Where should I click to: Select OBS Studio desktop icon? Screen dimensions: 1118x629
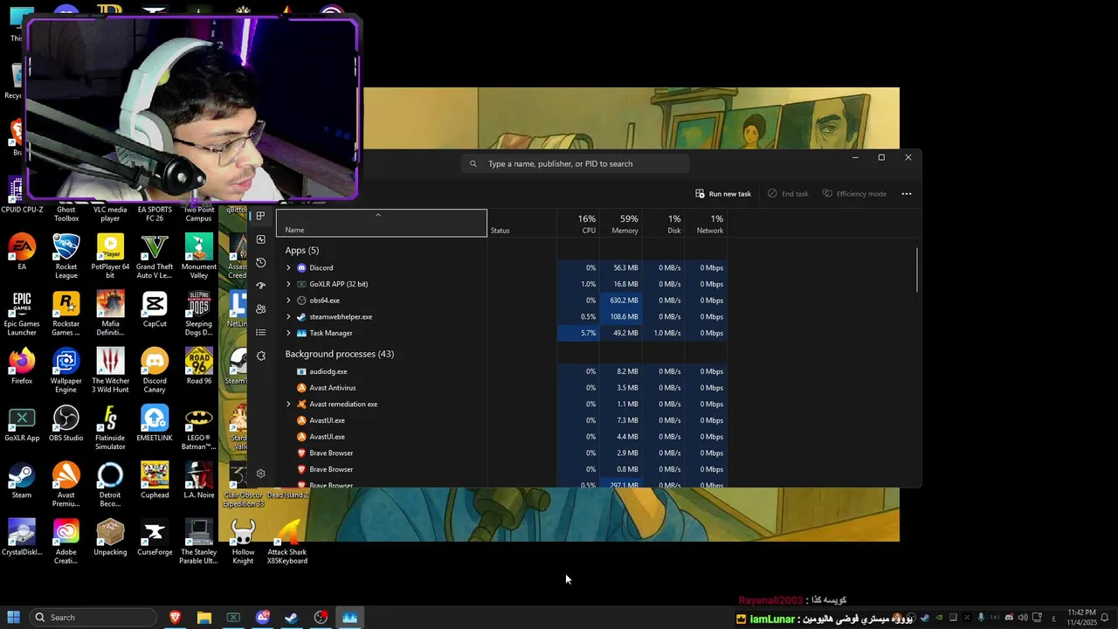pyautogui.click(x=66, y=424)
